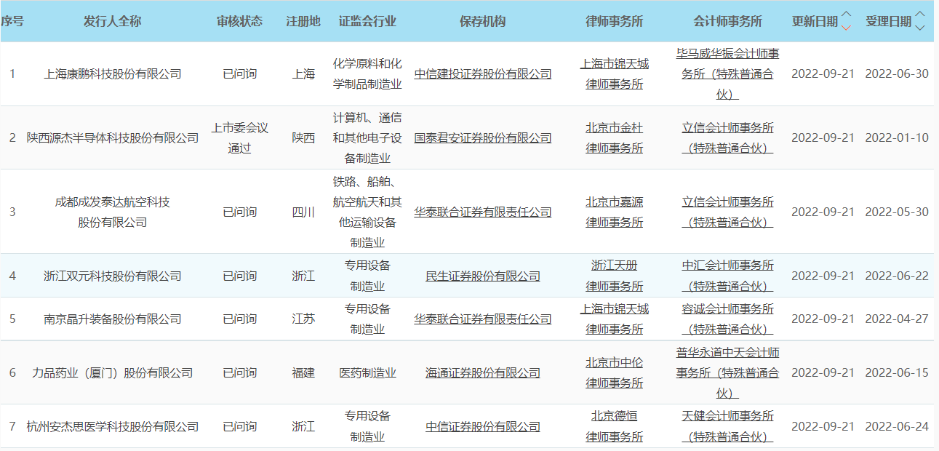Click the 审核状态 column header
The height and width of the screenshot is (451, 939).
pyautogui.click(x=239, y=21)
